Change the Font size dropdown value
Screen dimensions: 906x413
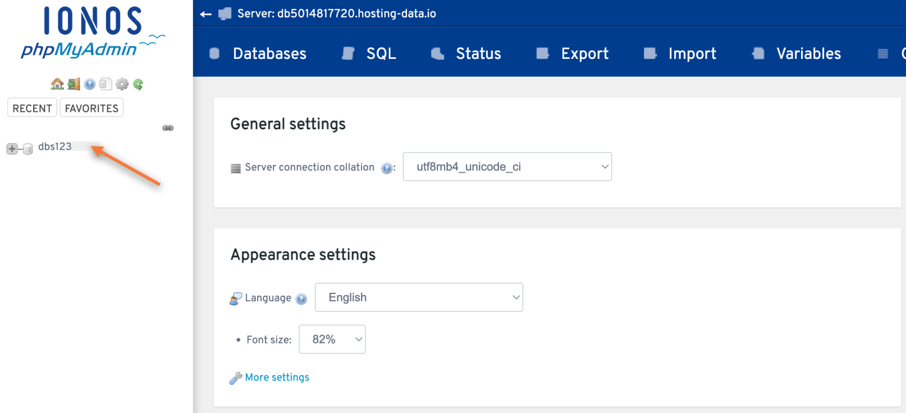coord(331,339)
